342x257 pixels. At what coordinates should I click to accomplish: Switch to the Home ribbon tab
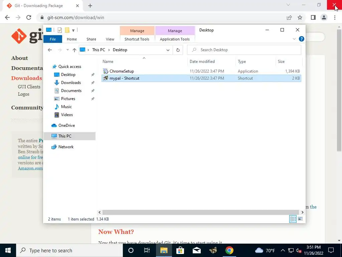pyautogui.click(x=72, y=39)
